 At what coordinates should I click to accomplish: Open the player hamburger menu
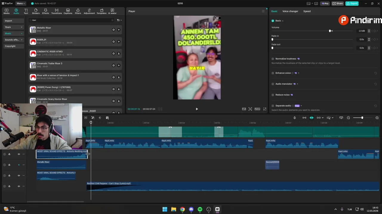(x=263, y=11)
